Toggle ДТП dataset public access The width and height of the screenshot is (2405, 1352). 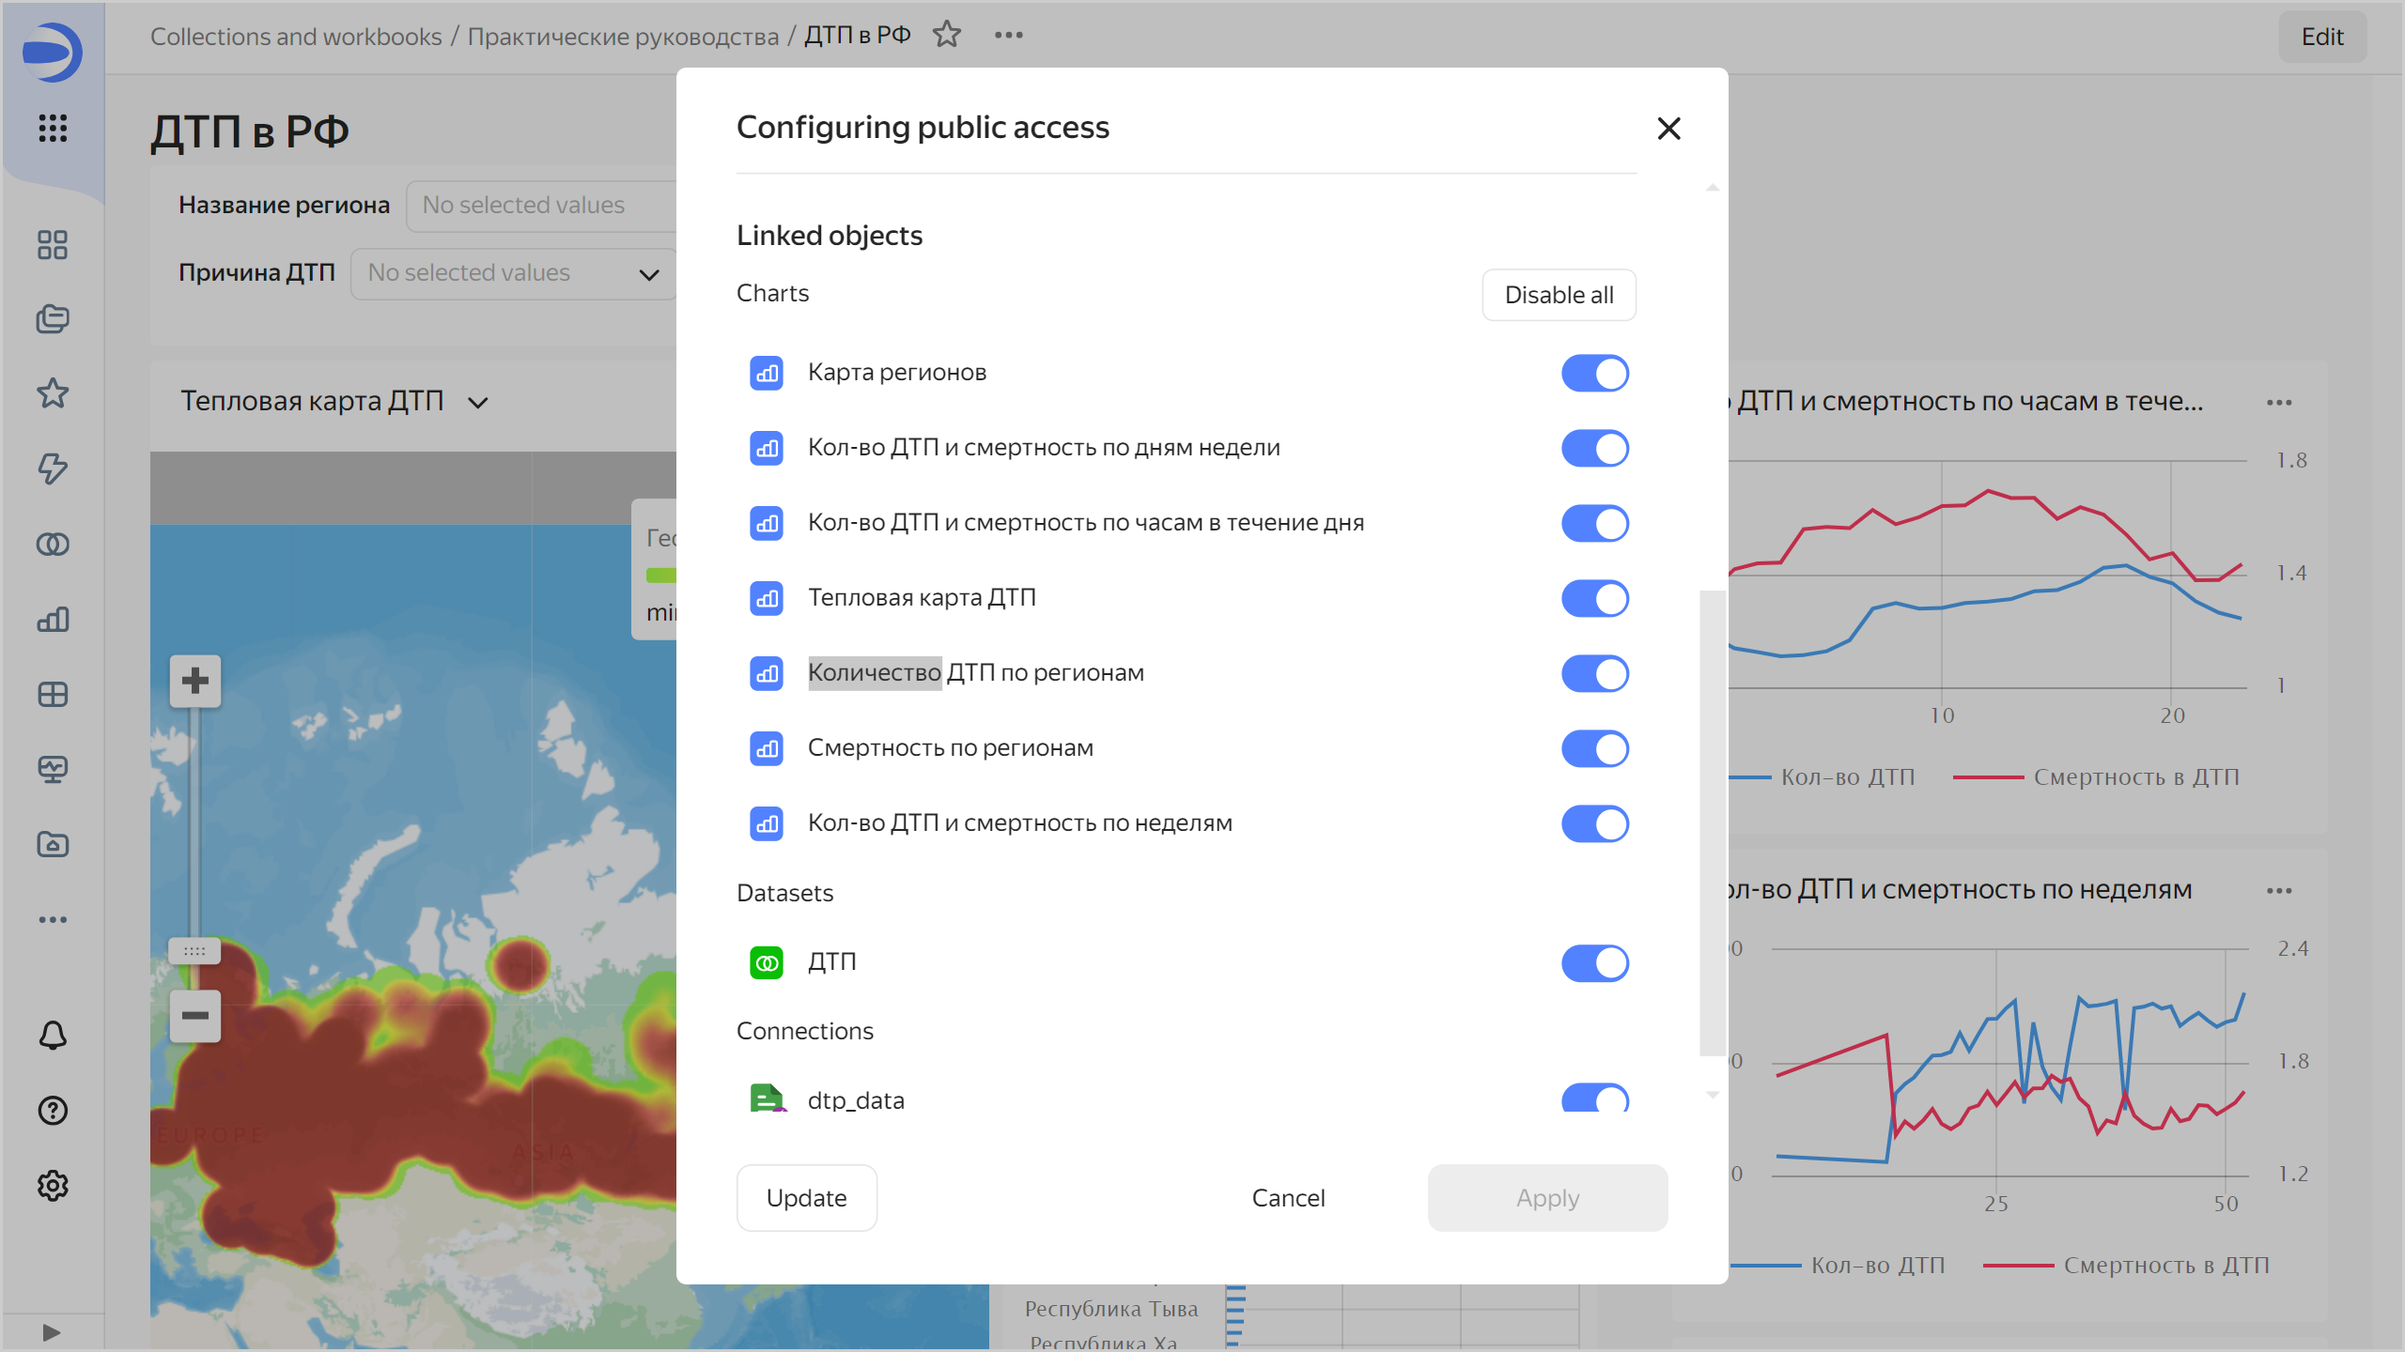[x=1594, y=962]
